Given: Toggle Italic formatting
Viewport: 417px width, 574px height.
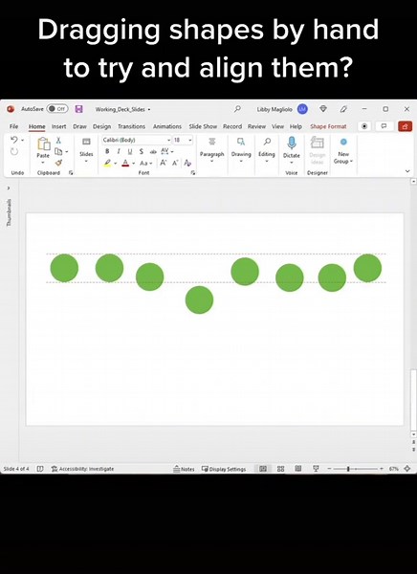Looking at the screenshot, I should [119, 151].
